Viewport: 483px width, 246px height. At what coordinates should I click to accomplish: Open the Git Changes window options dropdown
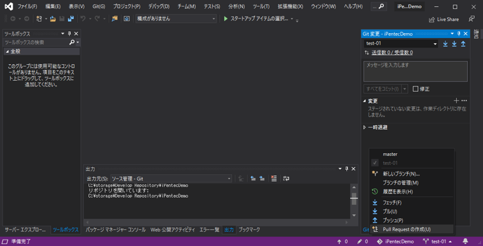pyautogui.click(x=452, y=34)
